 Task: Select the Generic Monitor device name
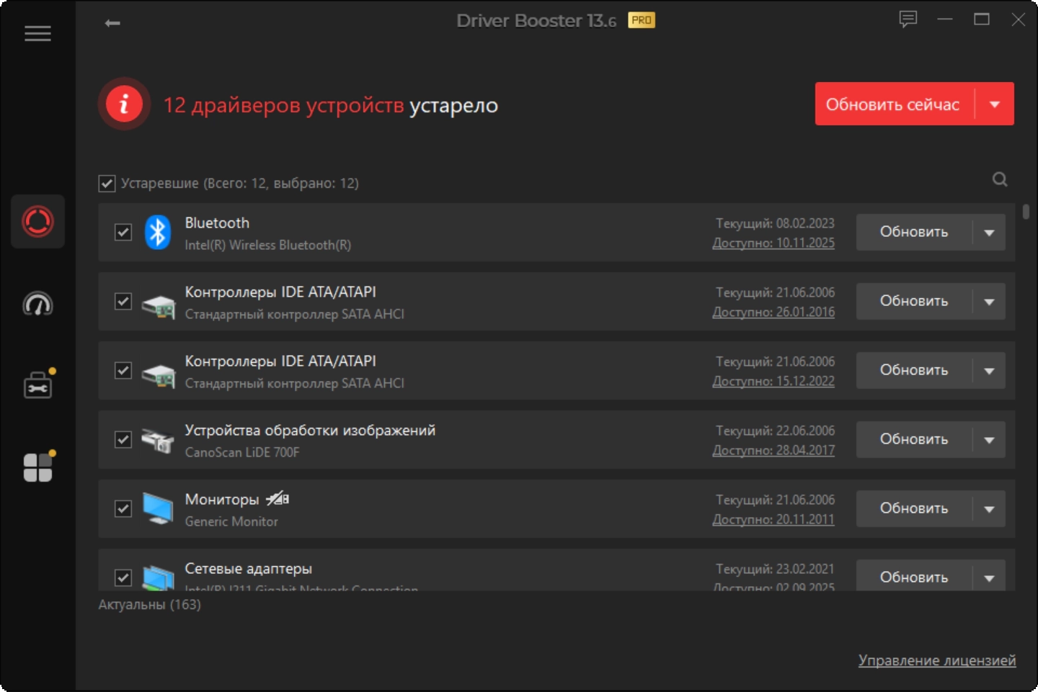231,522
